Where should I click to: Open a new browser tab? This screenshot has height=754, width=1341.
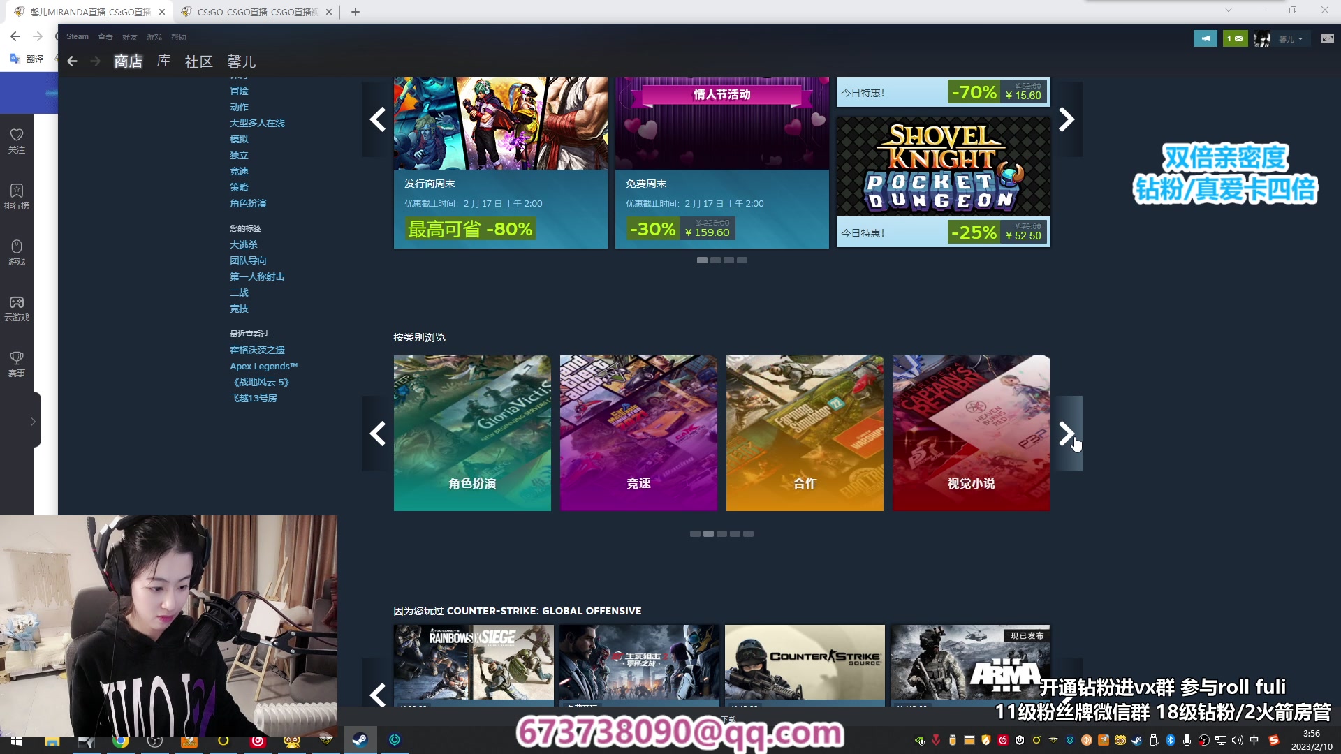pyautogui.click(x=355, y=12)
